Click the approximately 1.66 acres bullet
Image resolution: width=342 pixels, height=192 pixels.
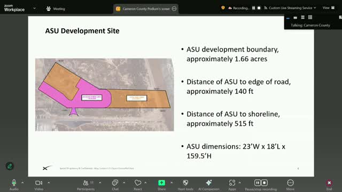point(232,54)
